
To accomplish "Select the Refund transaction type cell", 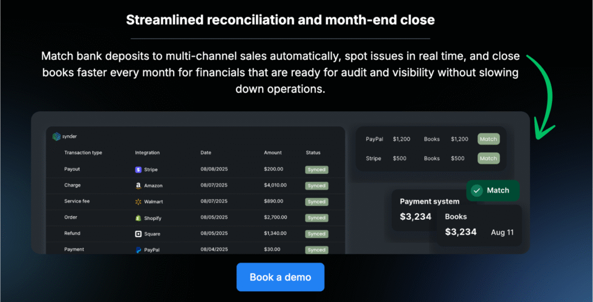I will pos(72,233).
